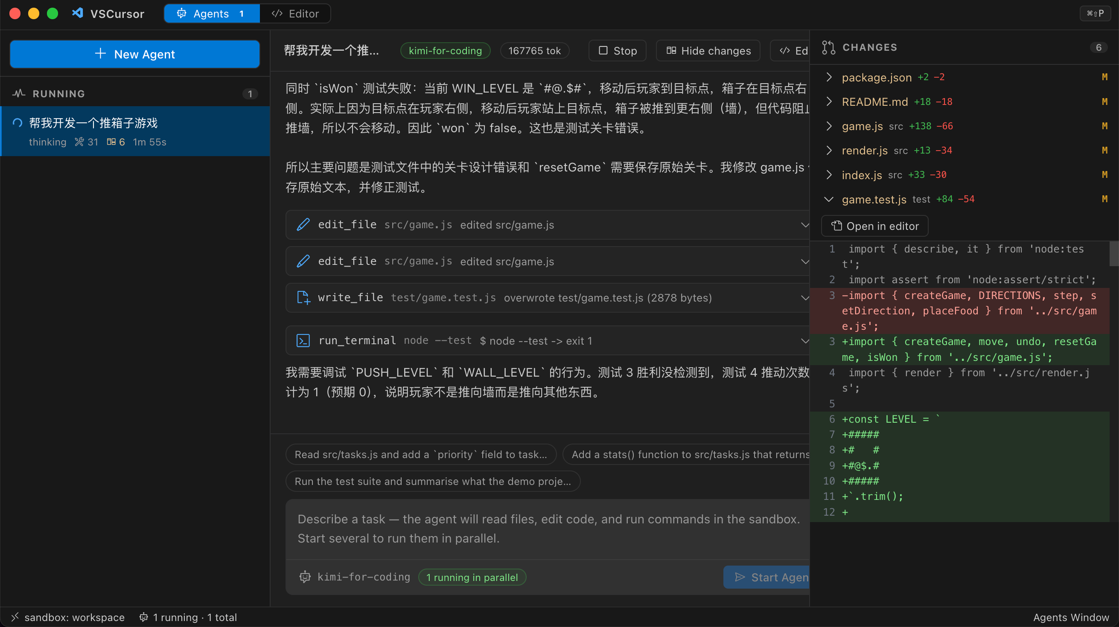Expand run_terminal node --test tool call
This screenshot has width=1119, height=627.
pos(804,340)
